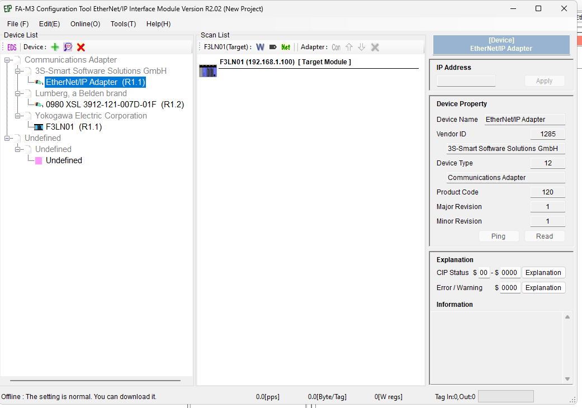Screen dimensions: 582x408
Task: Open the File (F) menu
Action: [18, 23]
